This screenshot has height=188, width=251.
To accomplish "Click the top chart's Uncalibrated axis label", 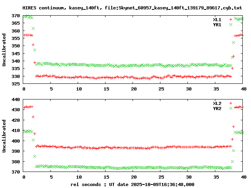I will coord(4,50).
